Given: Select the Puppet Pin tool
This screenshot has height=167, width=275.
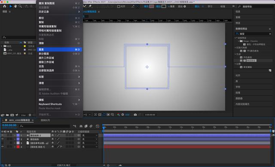Looking at the screenshot, I should tap(90, 6).
